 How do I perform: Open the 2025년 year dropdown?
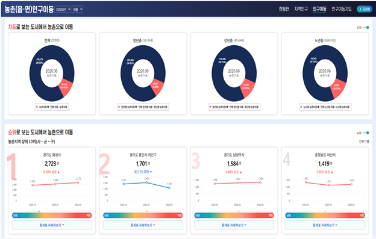pyautogui.click(x=63, y=10)
